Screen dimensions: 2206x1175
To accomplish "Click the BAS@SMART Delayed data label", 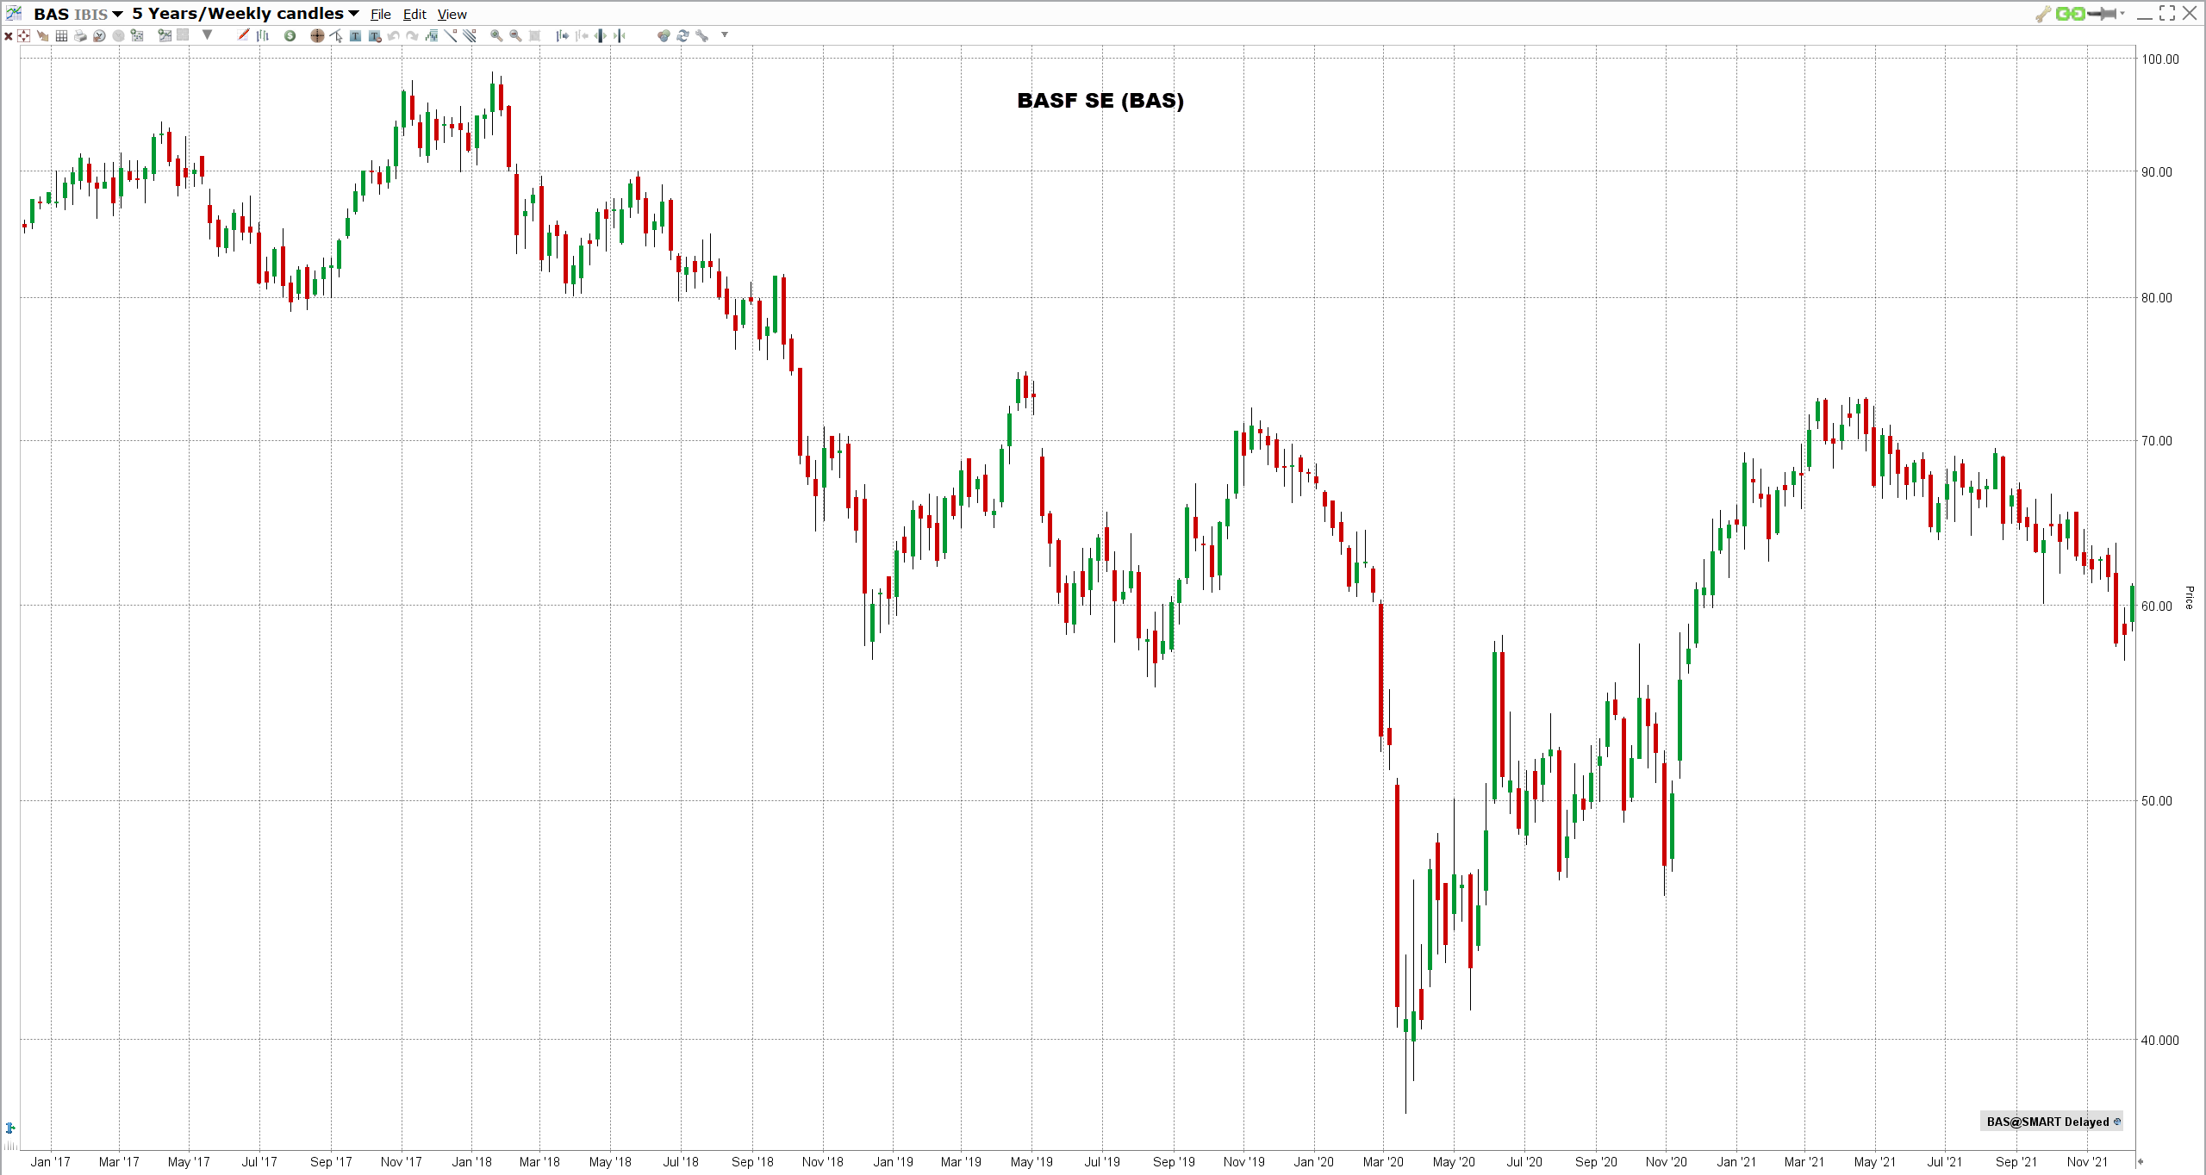I will point(2052,1121).
